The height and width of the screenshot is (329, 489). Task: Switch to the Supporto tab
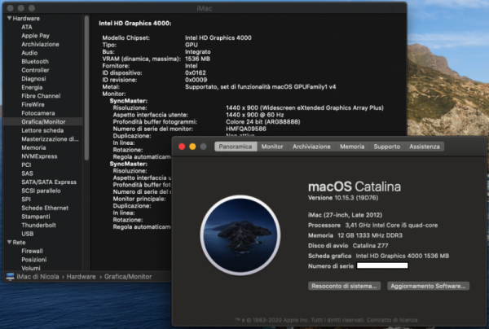(386, 147)
